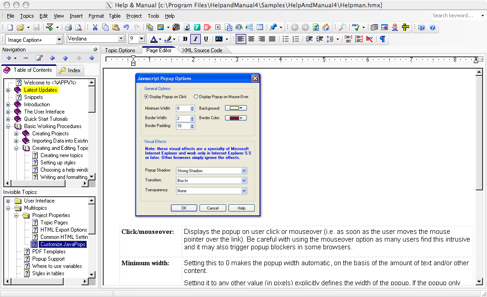Click the Anchor insertion icon
Screen dimensions: 487x297
(x=187, y=27)
